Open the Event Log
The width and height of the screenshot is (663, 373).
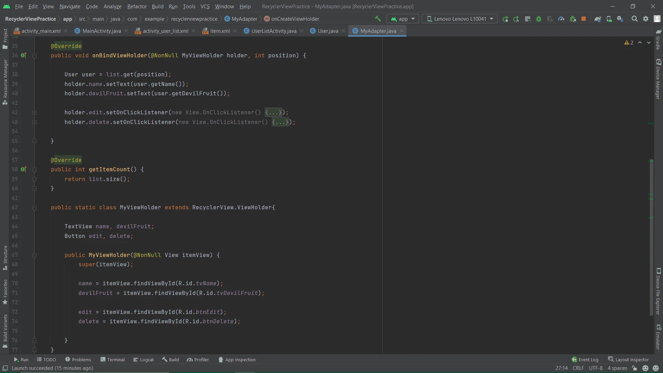(x=585, y=360)
